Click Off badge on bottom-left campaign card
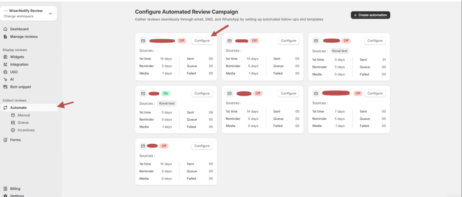 pyautogui.click(x=163, y=146)
